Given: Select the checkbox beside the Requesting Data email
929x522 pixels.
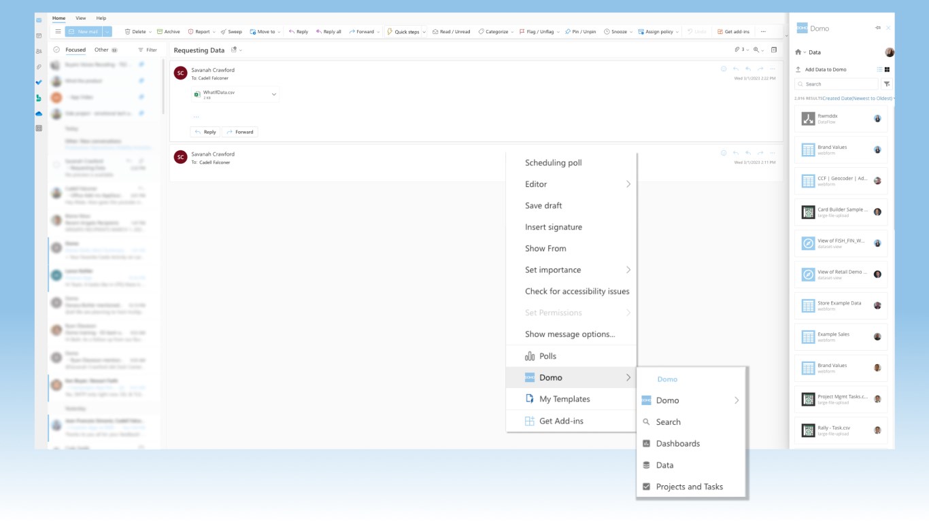Looking at the screenshot, I should (56, 164).
